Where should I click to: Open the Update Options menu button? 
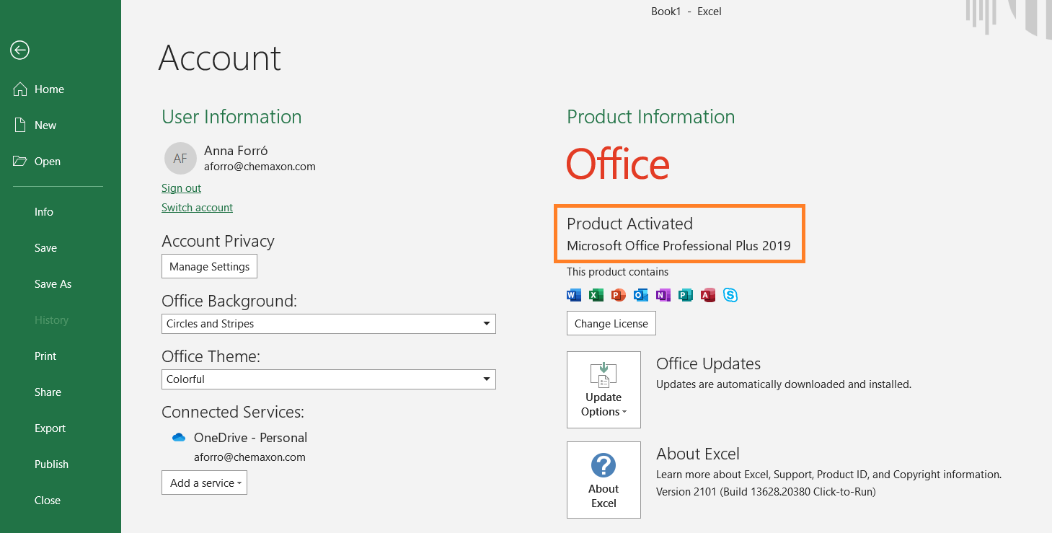(604, 390)
